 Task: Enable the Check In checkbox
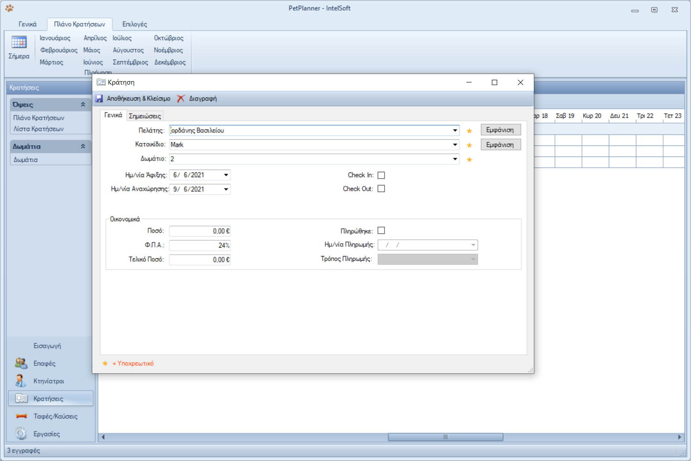point(381,175)
